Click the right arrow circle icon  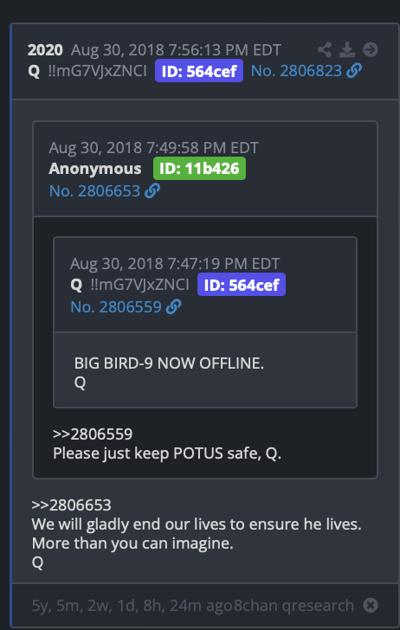coord(371,50)
